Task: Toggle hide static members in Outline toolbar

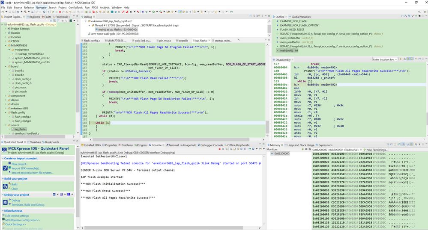Action: click(x=413, y=16)
